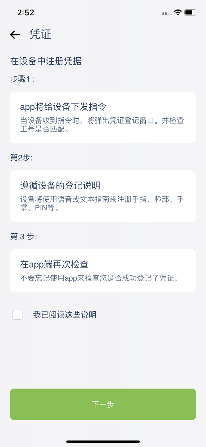This screenshot has height=447, width=206.
Task: Tap 下一步 to proceed to next step
Action: (x=103, y=404)
